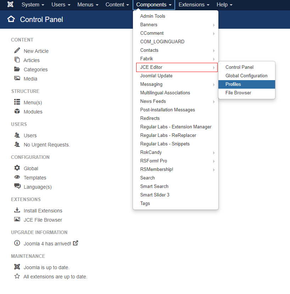Open the Templates sidebar link
Viewport: 290px width, 294px height.
coord(35,178)
